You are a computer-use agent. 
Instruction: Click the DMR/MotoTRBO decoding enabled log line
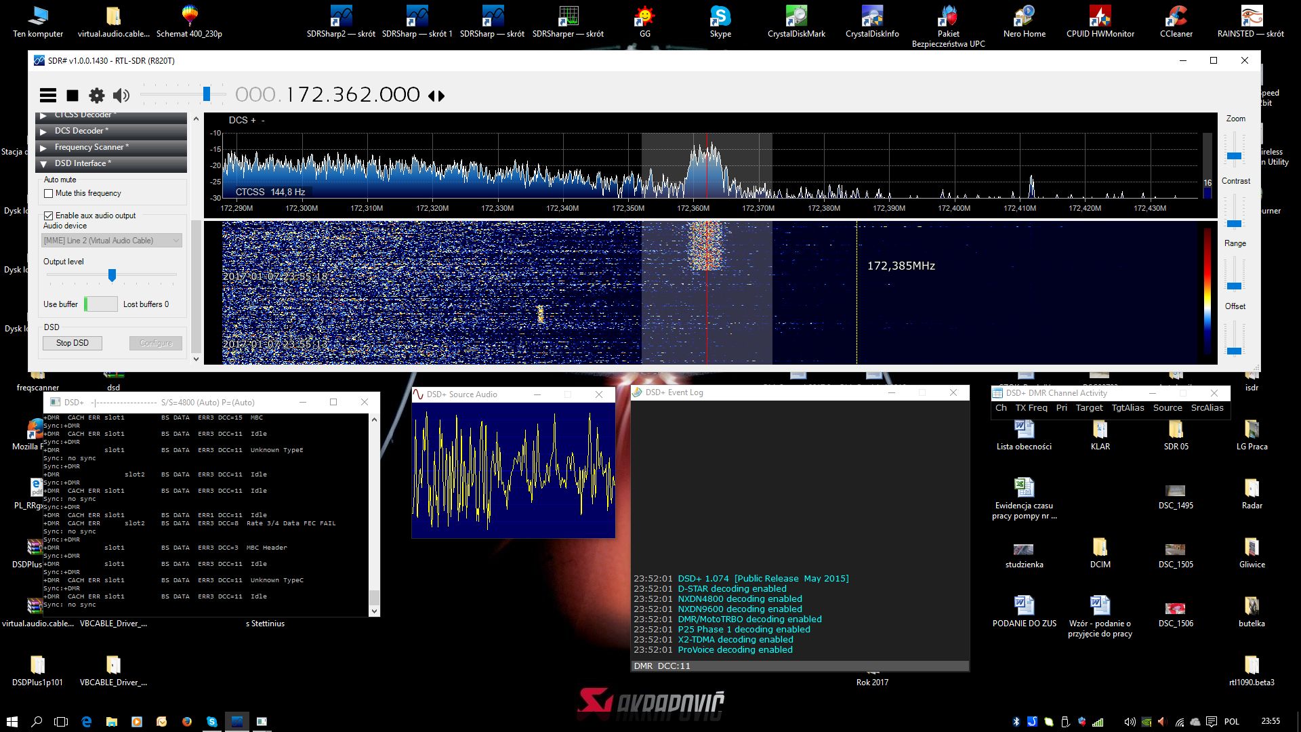click(749, 619)
